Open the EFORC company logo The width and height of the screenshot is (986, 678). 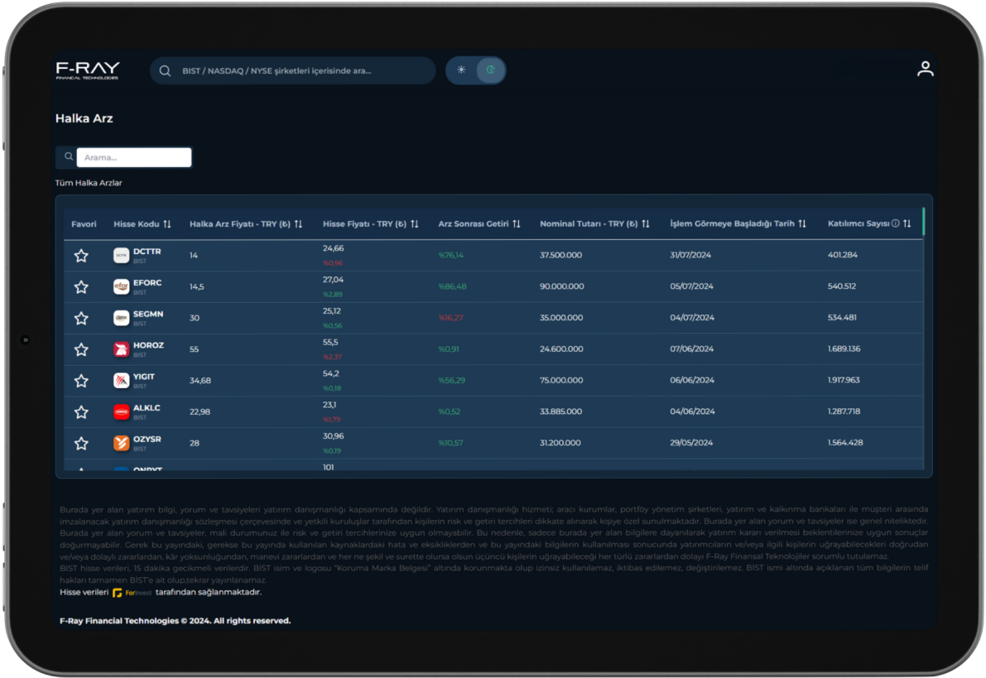coord(121,286)
